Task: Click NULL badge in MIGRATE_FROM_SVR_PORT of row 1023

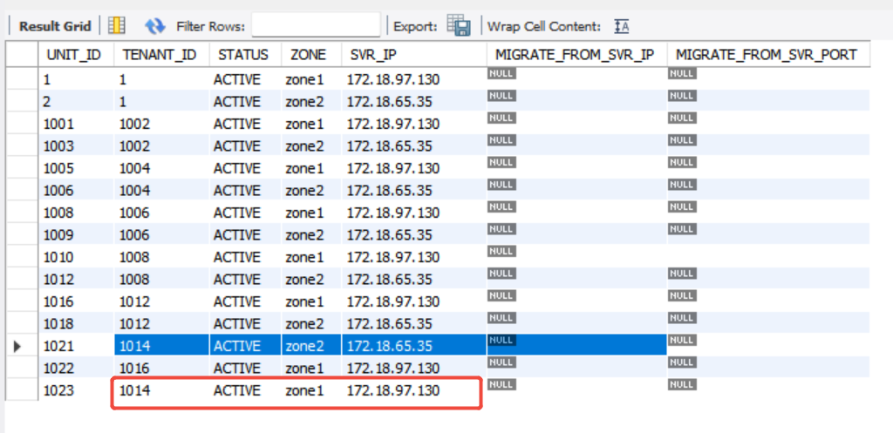Action: [x=681, y=384]
